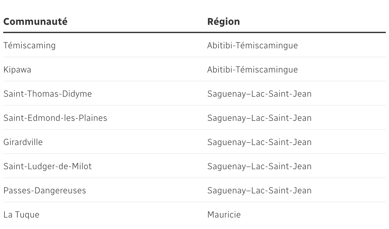Select the Girardville community cell

pyautogui.click(x=23, y=142)
